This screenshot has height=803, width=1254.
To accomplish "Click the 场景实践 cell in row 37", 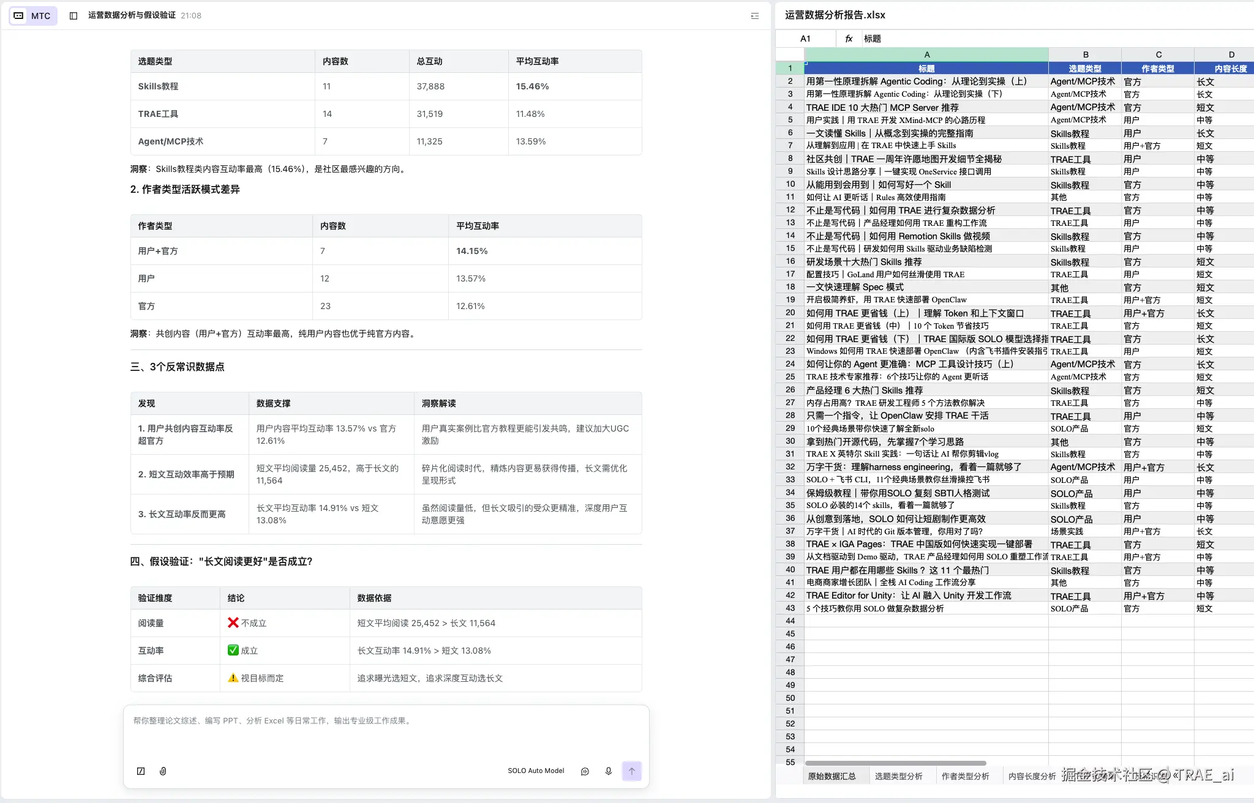I will tap(1085, 531).
